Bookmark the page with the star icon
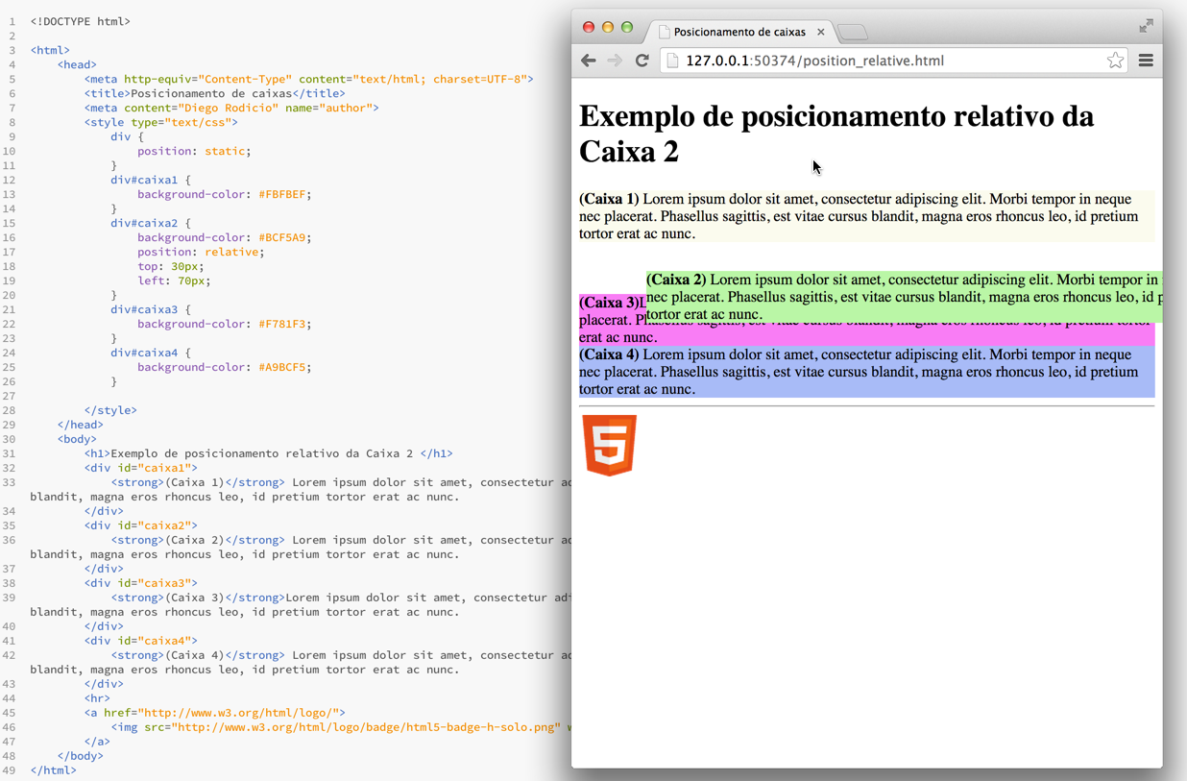Image resolution: width=1187 pixels, height=781 pixels. (x=1115, y=61)
